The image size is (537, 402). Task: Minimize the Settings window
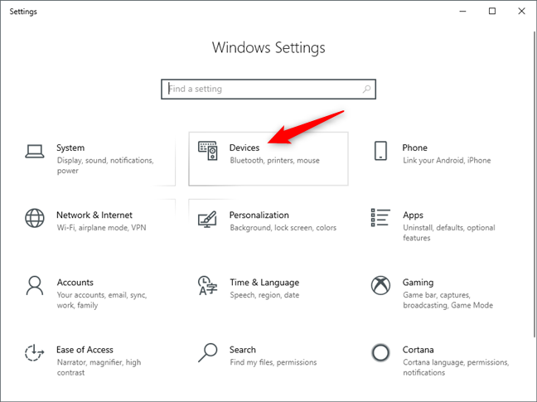462,12
